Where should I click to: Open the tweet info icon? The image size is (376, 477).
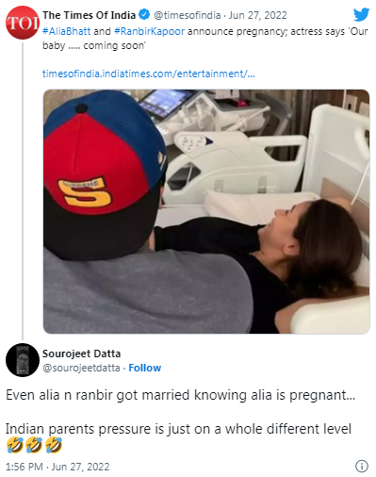coord(362,466)
